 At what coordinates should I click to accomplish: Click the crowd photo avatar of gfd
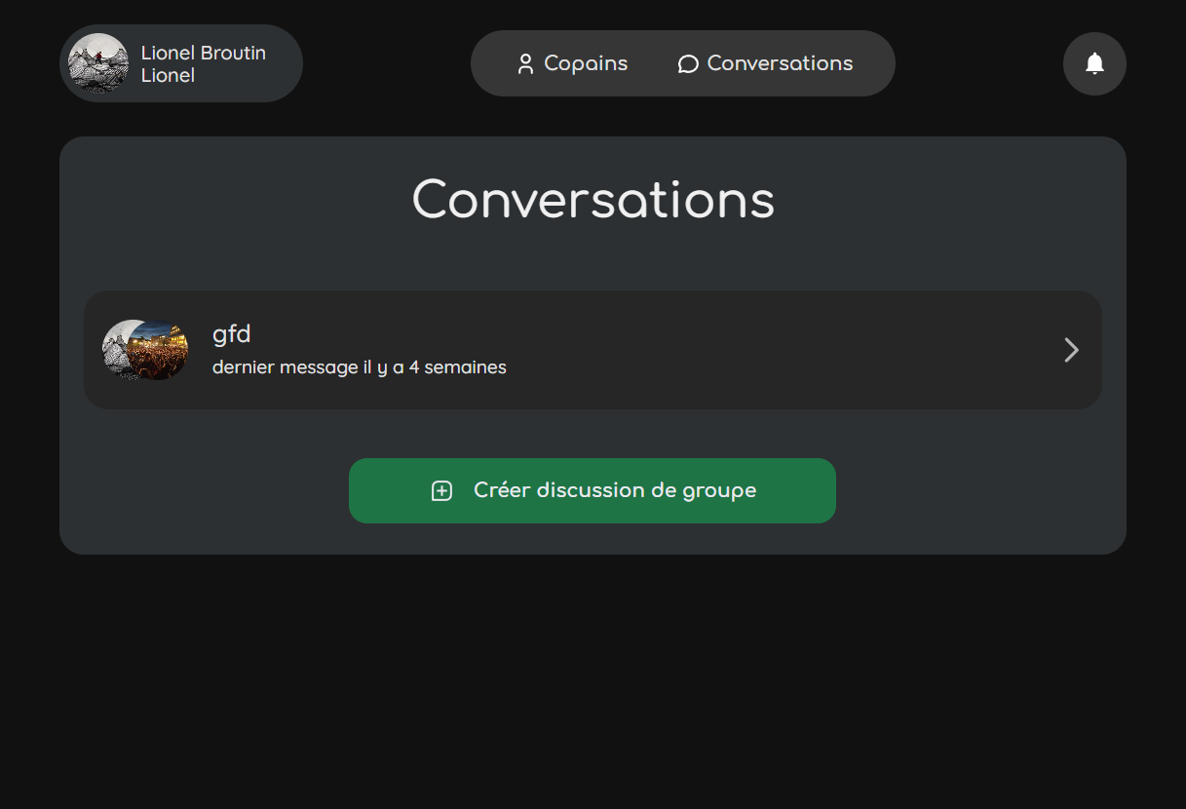(160, 350)
